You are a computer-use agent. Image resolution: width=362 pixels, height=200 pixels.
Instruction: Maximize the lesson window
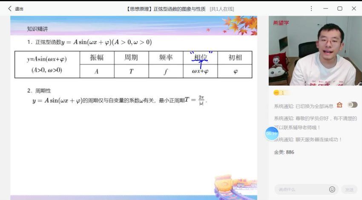(340, 9)
